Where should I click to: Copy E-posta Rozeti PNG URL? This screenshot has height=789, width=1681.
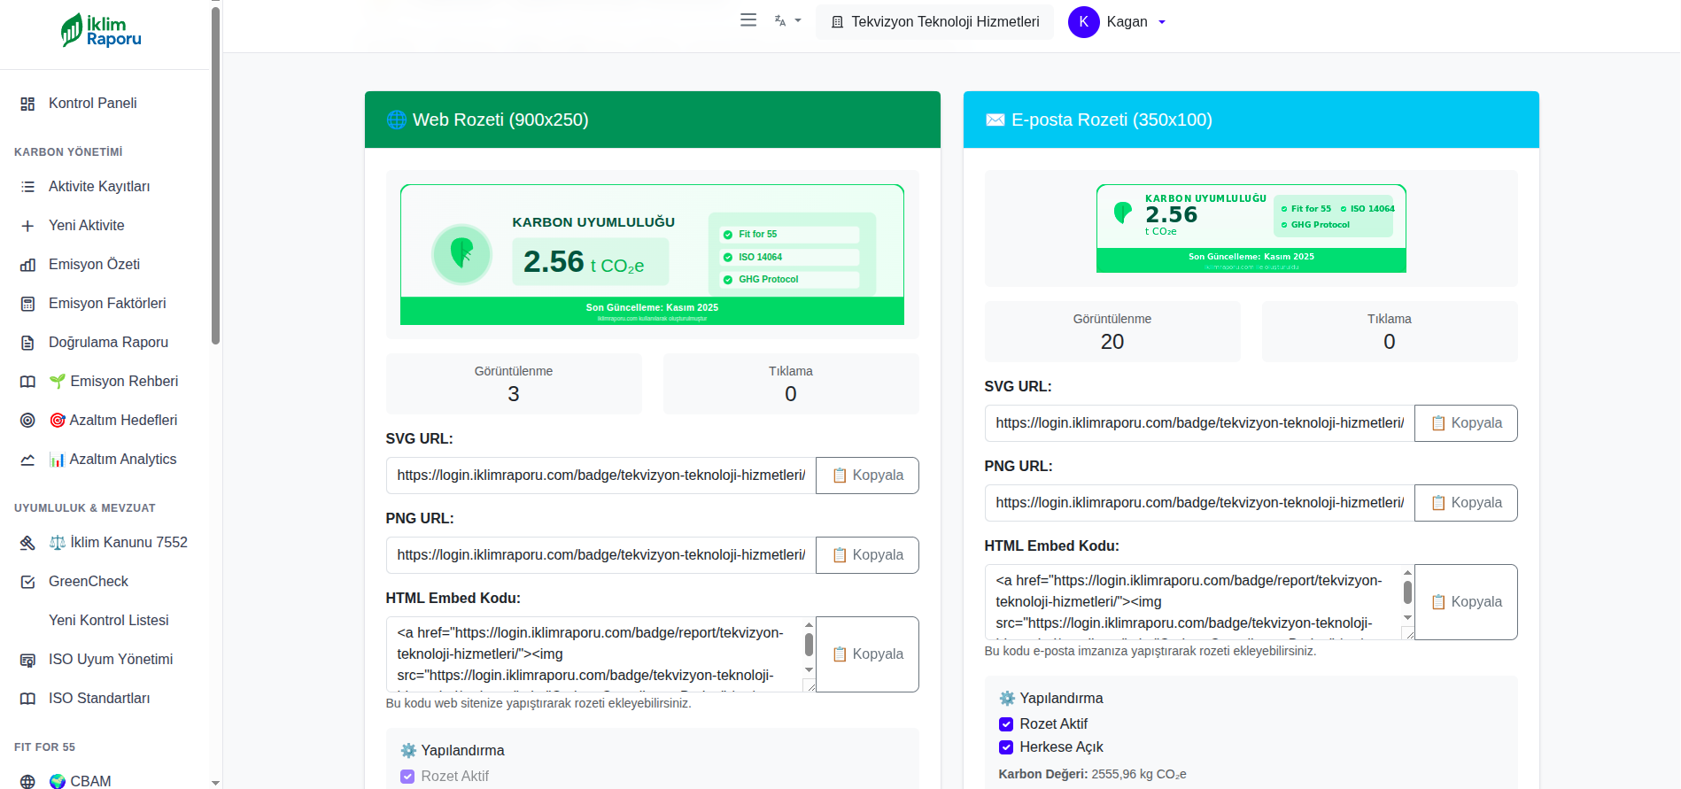tap(1466, 503)
